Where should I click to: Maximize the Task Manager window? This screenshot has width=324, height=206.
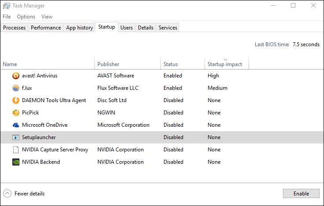coord(293,6)
